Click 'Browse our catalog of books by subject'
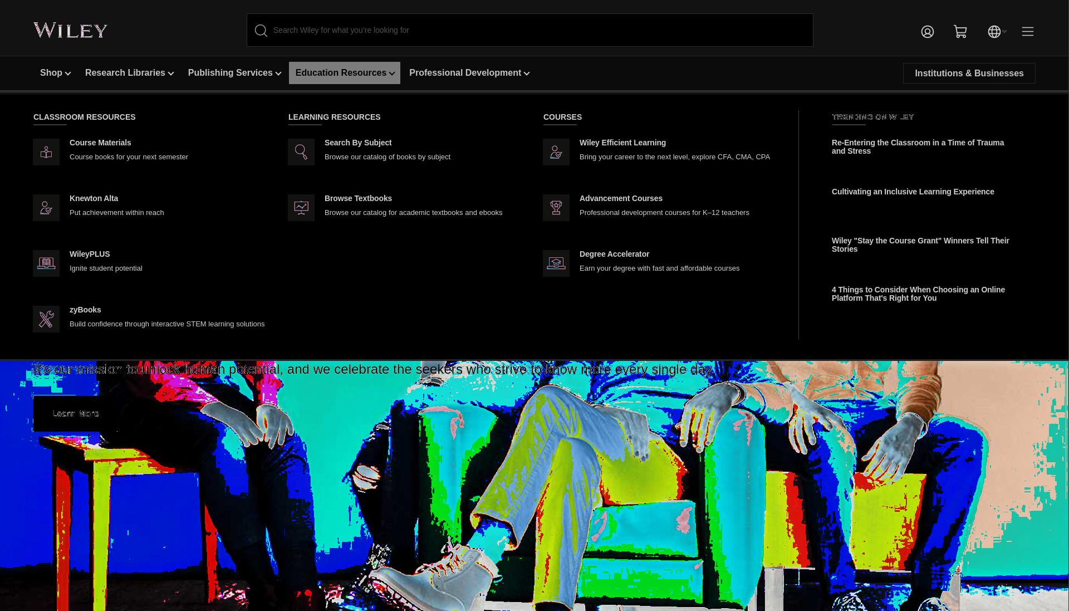The image size is (1069, 611). coord(388,157)
